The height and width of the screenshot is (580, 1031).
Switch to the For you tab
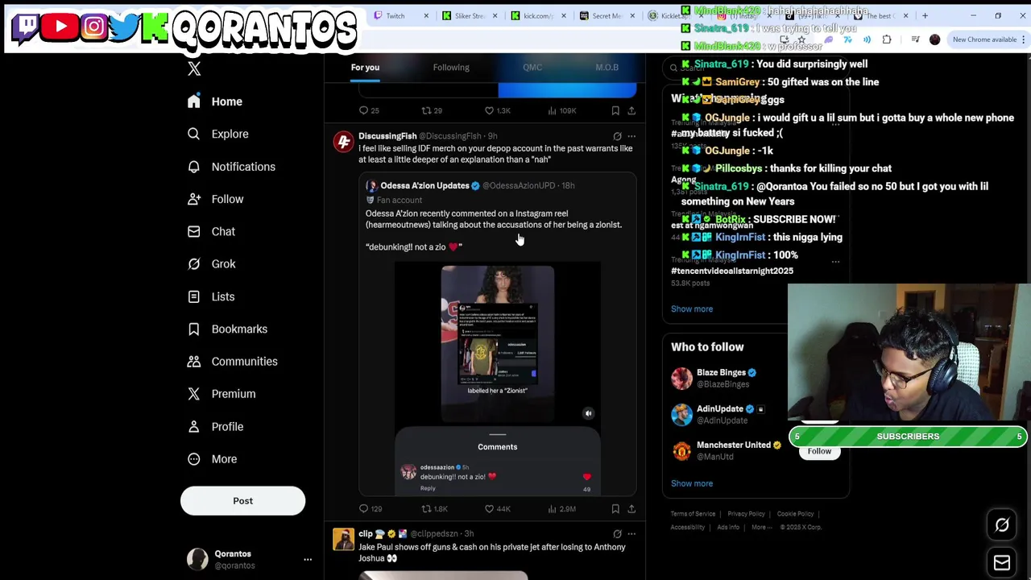click(x=365, y=68)
